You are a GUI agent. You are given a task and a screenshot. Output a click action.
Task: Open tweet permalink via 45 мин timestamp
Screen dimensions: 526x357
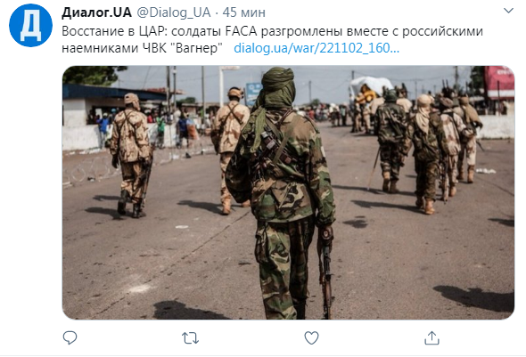(x=244, y=12)
